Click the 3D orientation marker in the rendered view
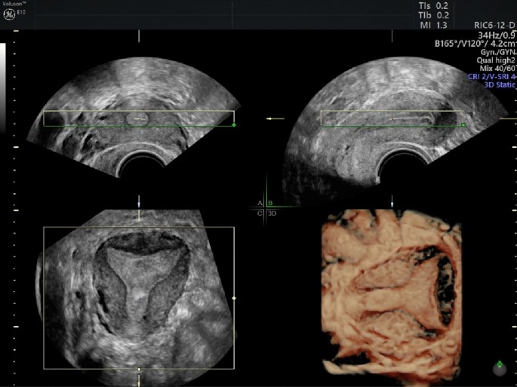The height and width of the screenshot is (387, 517). 499,368
